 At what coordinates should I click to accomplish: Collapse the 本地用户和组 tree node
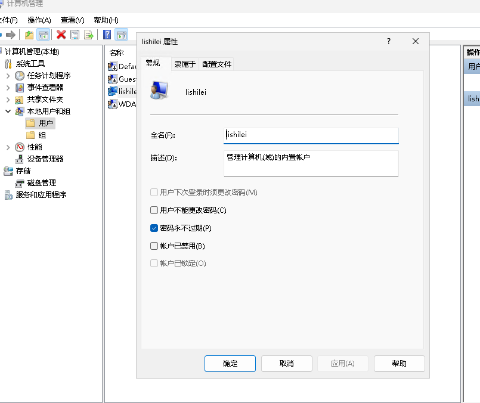[x=8, y=111]
